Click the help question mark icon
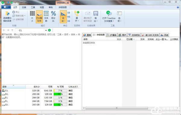Image resolution: width=181 pixels, height=115 pixels. click(x=178, y=7)
